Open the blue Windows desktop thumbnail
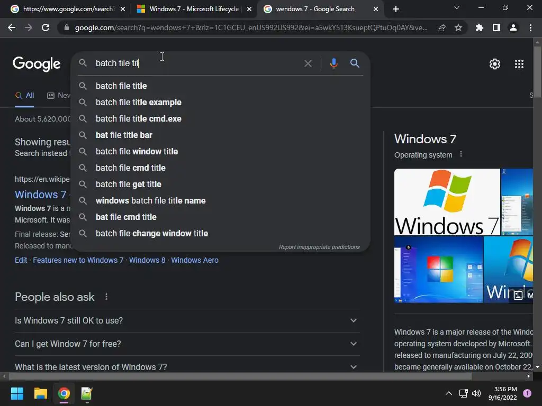This screenshot has height=406, width=542. (438, 269)
